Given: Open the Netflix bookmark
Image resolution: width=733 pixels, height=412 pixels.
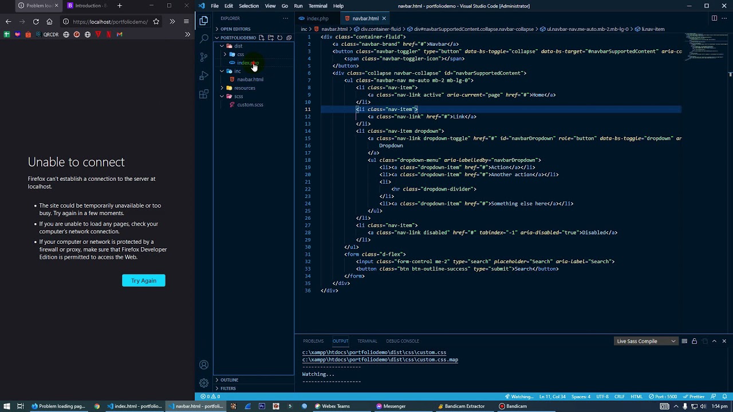Looking at the screenshot, I should (109, 34).
